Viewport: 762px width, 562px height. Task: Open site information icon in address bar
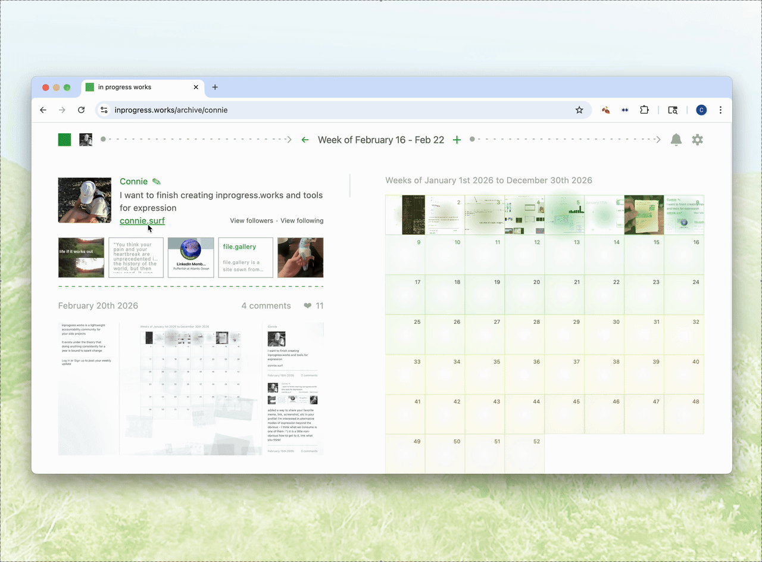pos(104,110)
